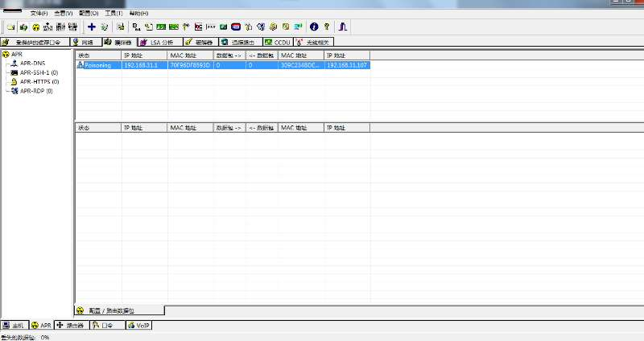The image size is (644, 341).
Task: Select the 路由器 bottom tab
Action: [72, 326]
